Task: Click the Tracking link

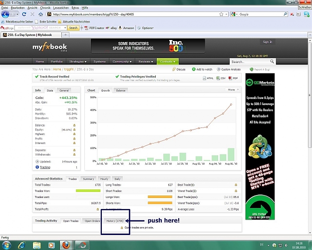Action: [45, 167]
